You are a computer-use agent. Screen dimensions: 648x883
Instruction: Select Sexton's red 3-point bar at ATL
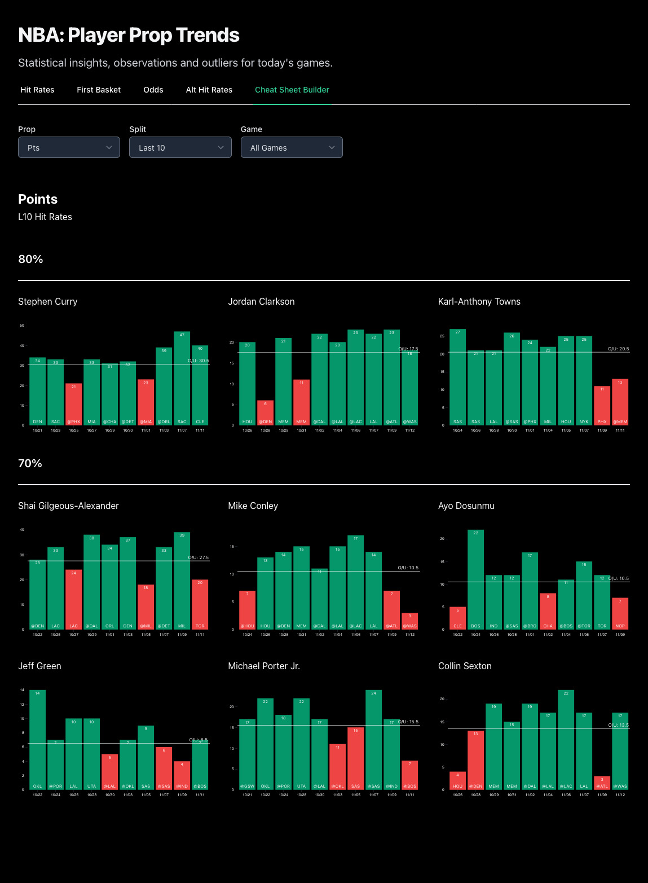coord(602,783)
